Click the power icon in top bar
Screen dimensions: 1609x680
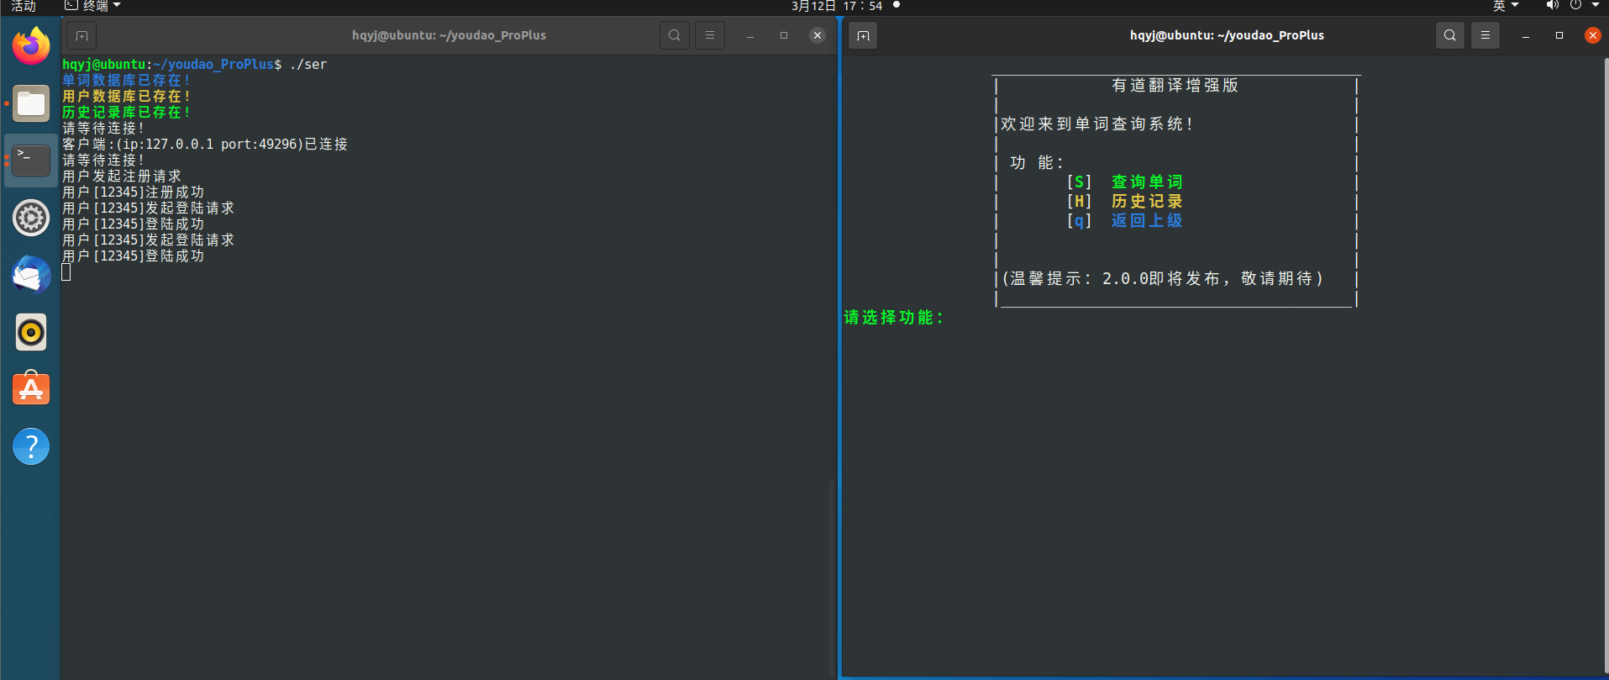(x=1575, y=6)
